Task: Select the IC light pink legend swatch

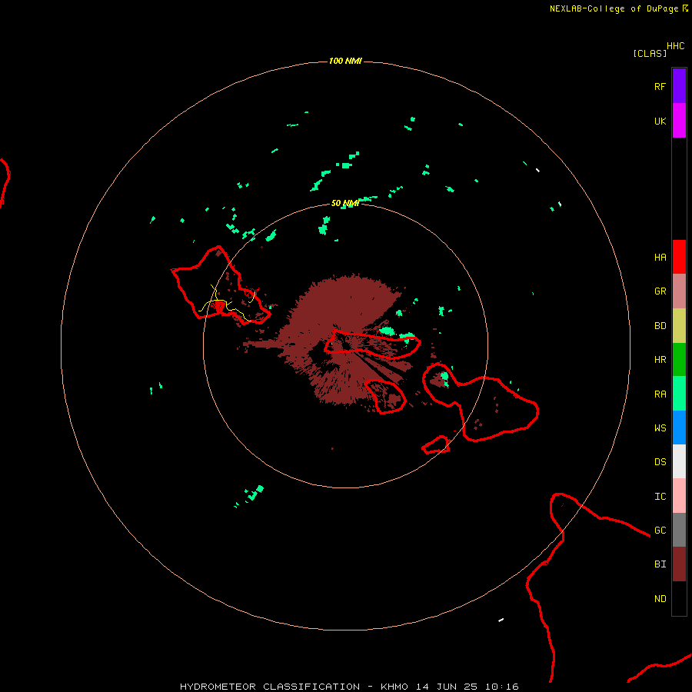Action: coord(679,496)
